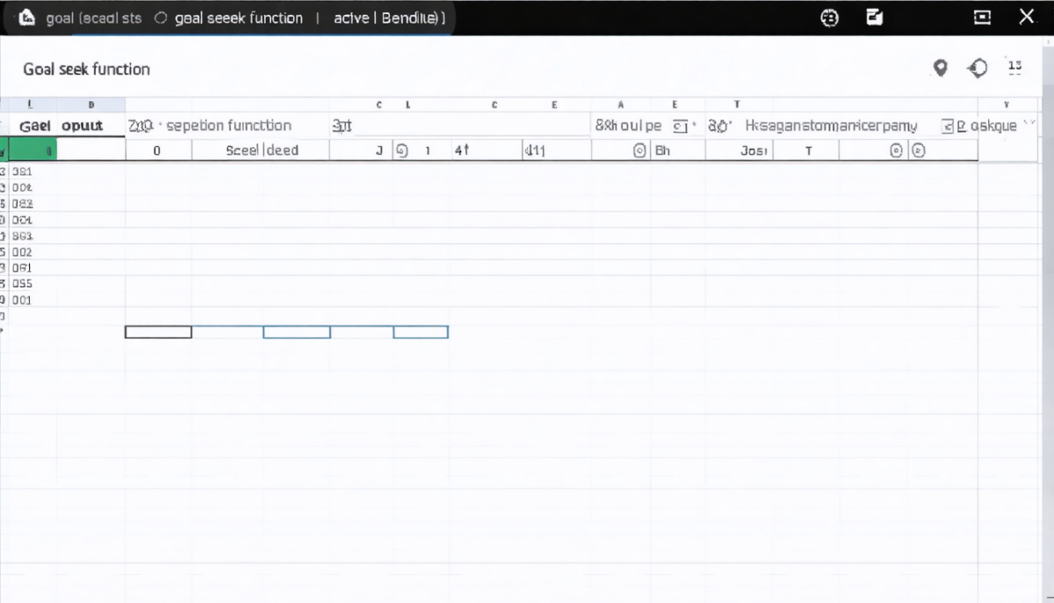Click the first circled icon right of the "T" cell
Image resolution: width=1054 pixels, height=603 pixels.
(896, 150)
